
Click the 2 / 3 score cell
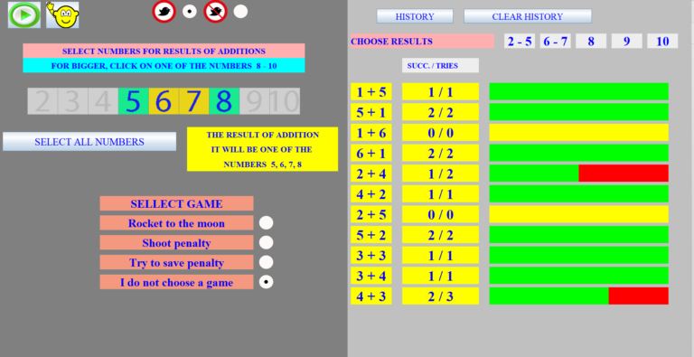pyautogui.click(x=440, y=296)
